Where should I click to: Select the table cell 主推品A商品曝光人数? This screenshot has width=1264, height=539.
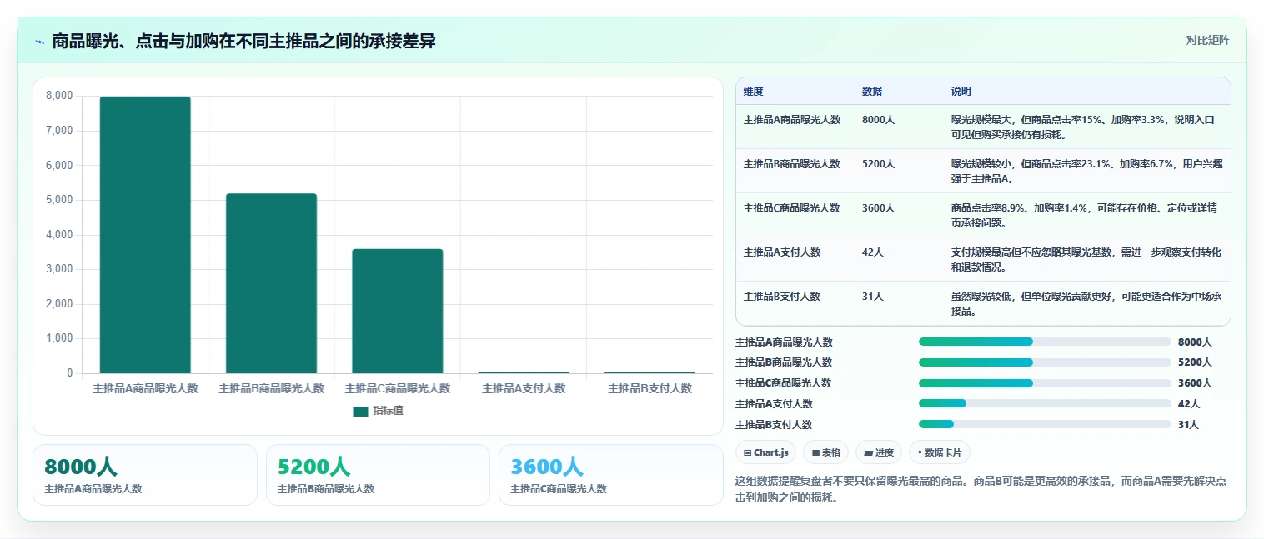click(792, 120)
